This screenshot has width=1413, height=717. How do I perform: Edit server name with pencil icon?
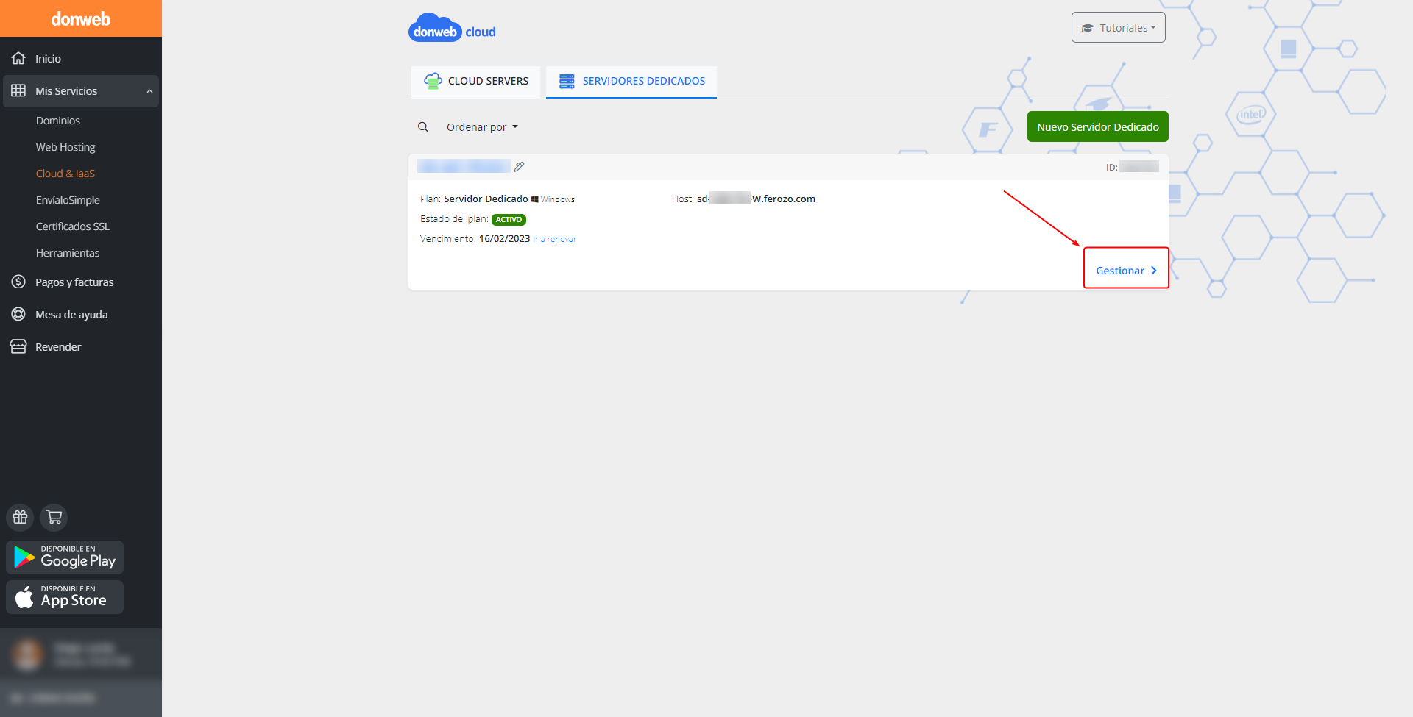point(519,167)
